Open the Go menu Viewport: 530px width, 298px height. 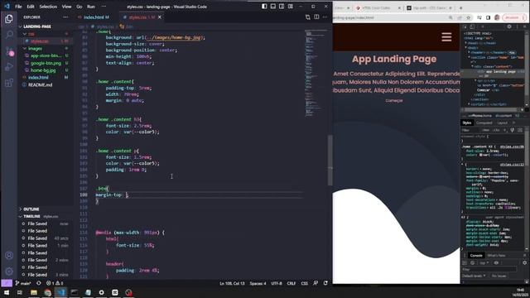coord(79,7)
